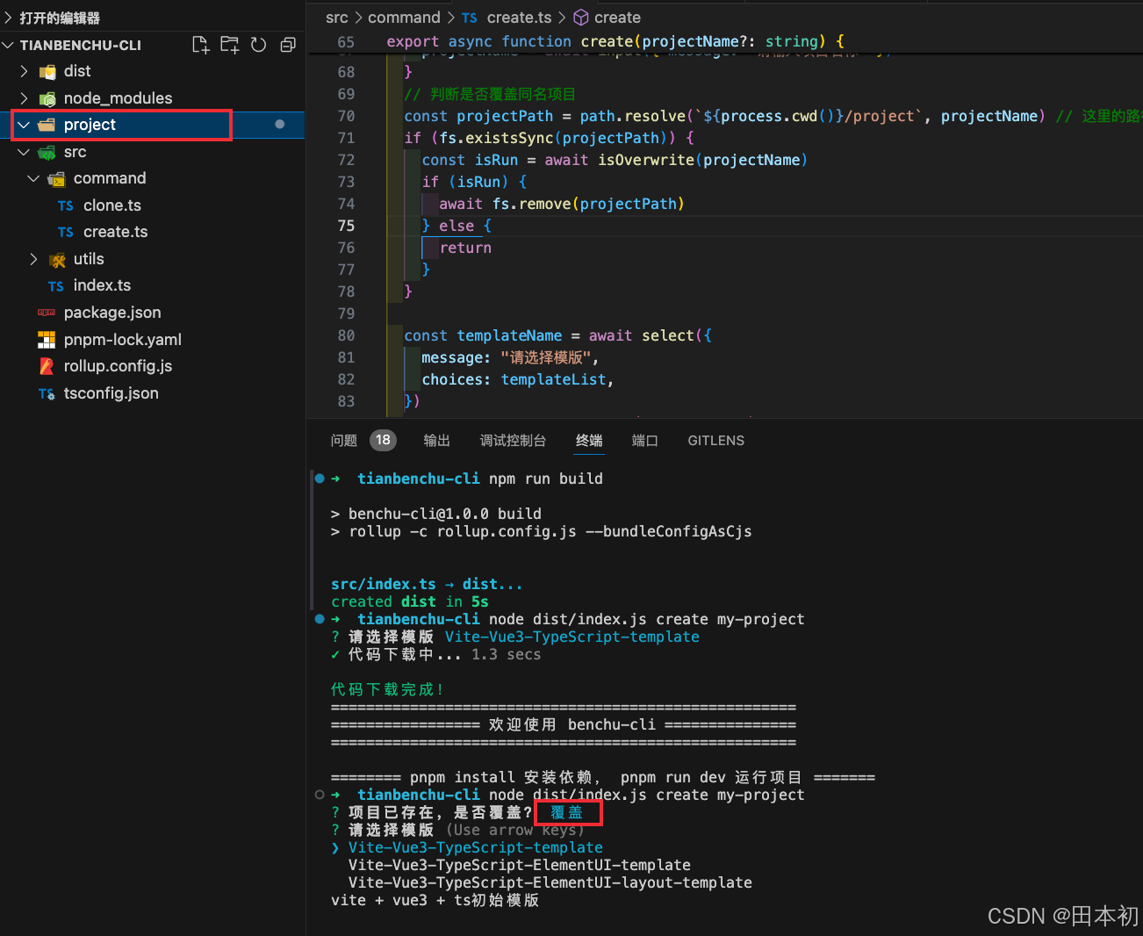Collapse the project folder chevron
The width and height of the screenshot is (1143, 936).
point(24,125)
